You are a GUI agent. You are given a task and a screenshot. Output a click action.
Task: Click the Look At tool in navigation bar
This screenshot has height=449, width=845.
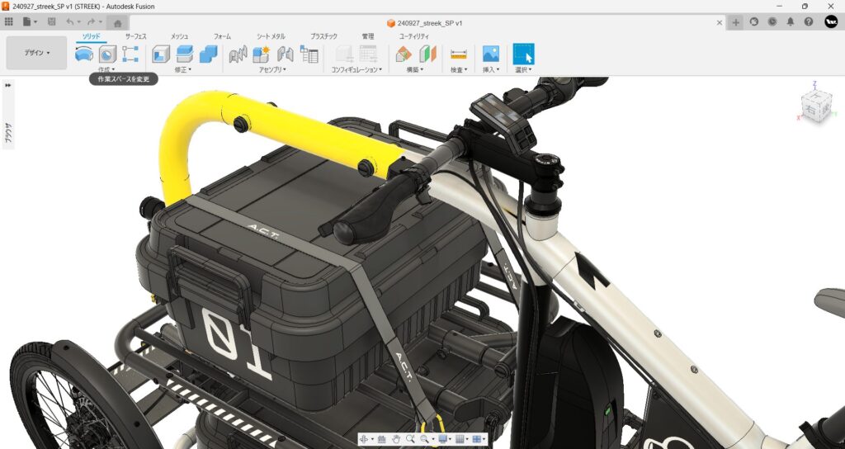381,439
